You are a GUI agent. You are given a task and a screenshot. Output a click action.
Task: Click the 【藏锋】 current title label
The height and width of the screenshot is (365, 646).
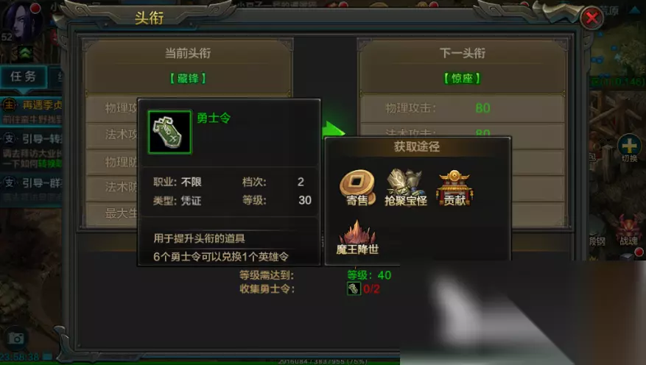(188, 79)
